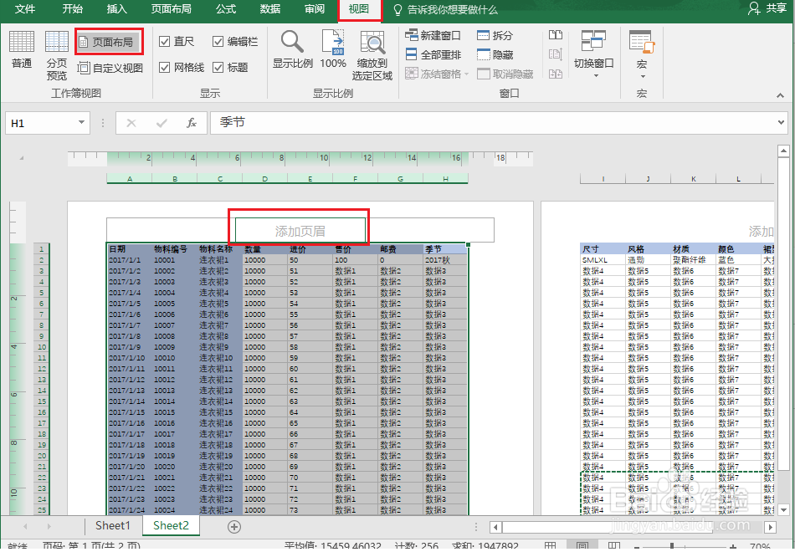Open the Home (开始) tab
The height and width of the screenshot is (552, 795).
(73, 9)
